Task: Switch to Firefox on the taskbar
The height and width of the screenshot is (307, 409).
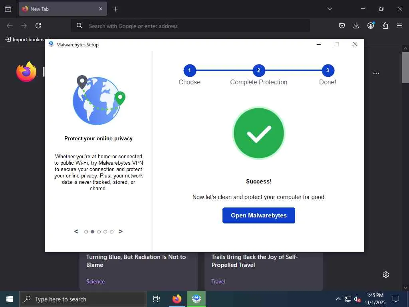Action: pos(177,299)
